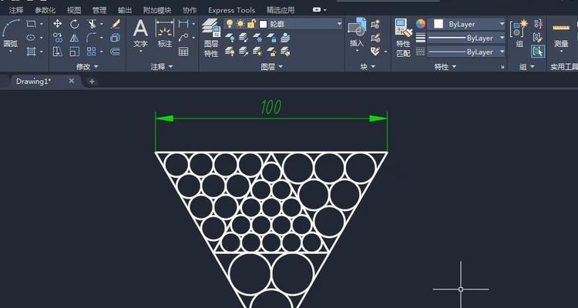Click the Layer Off icon
This screenshot has width=578, height=308.
[230, 38]
